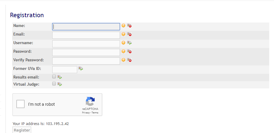This screenshot has height=133, width=274.
Task: Click the invalid status icon next to Email
Action: click(x=129, y=34)
